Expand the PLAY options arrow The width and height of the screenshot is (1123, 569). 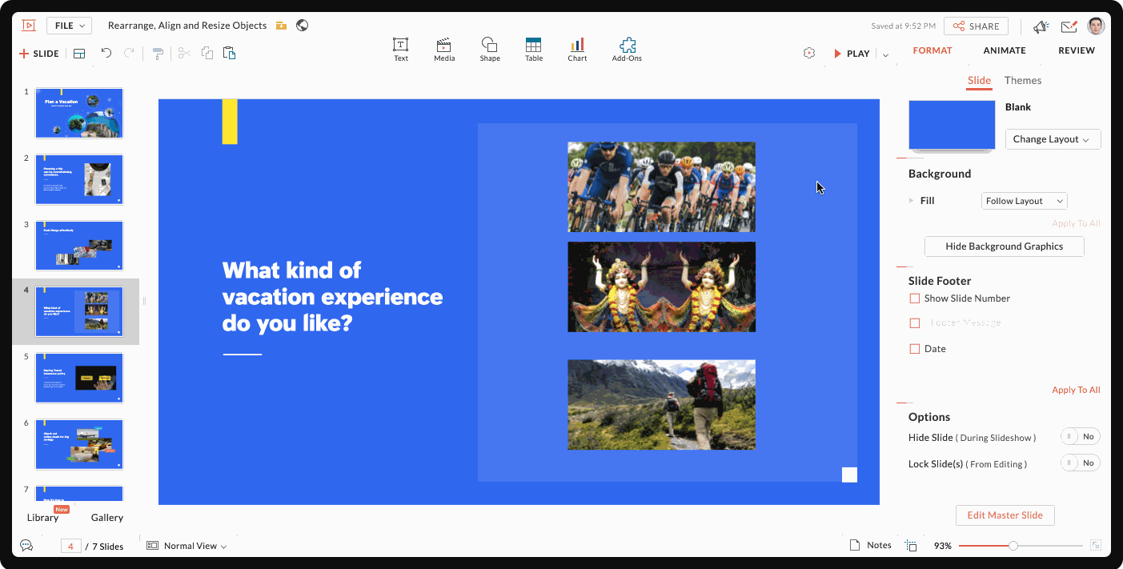click(885, 54)
